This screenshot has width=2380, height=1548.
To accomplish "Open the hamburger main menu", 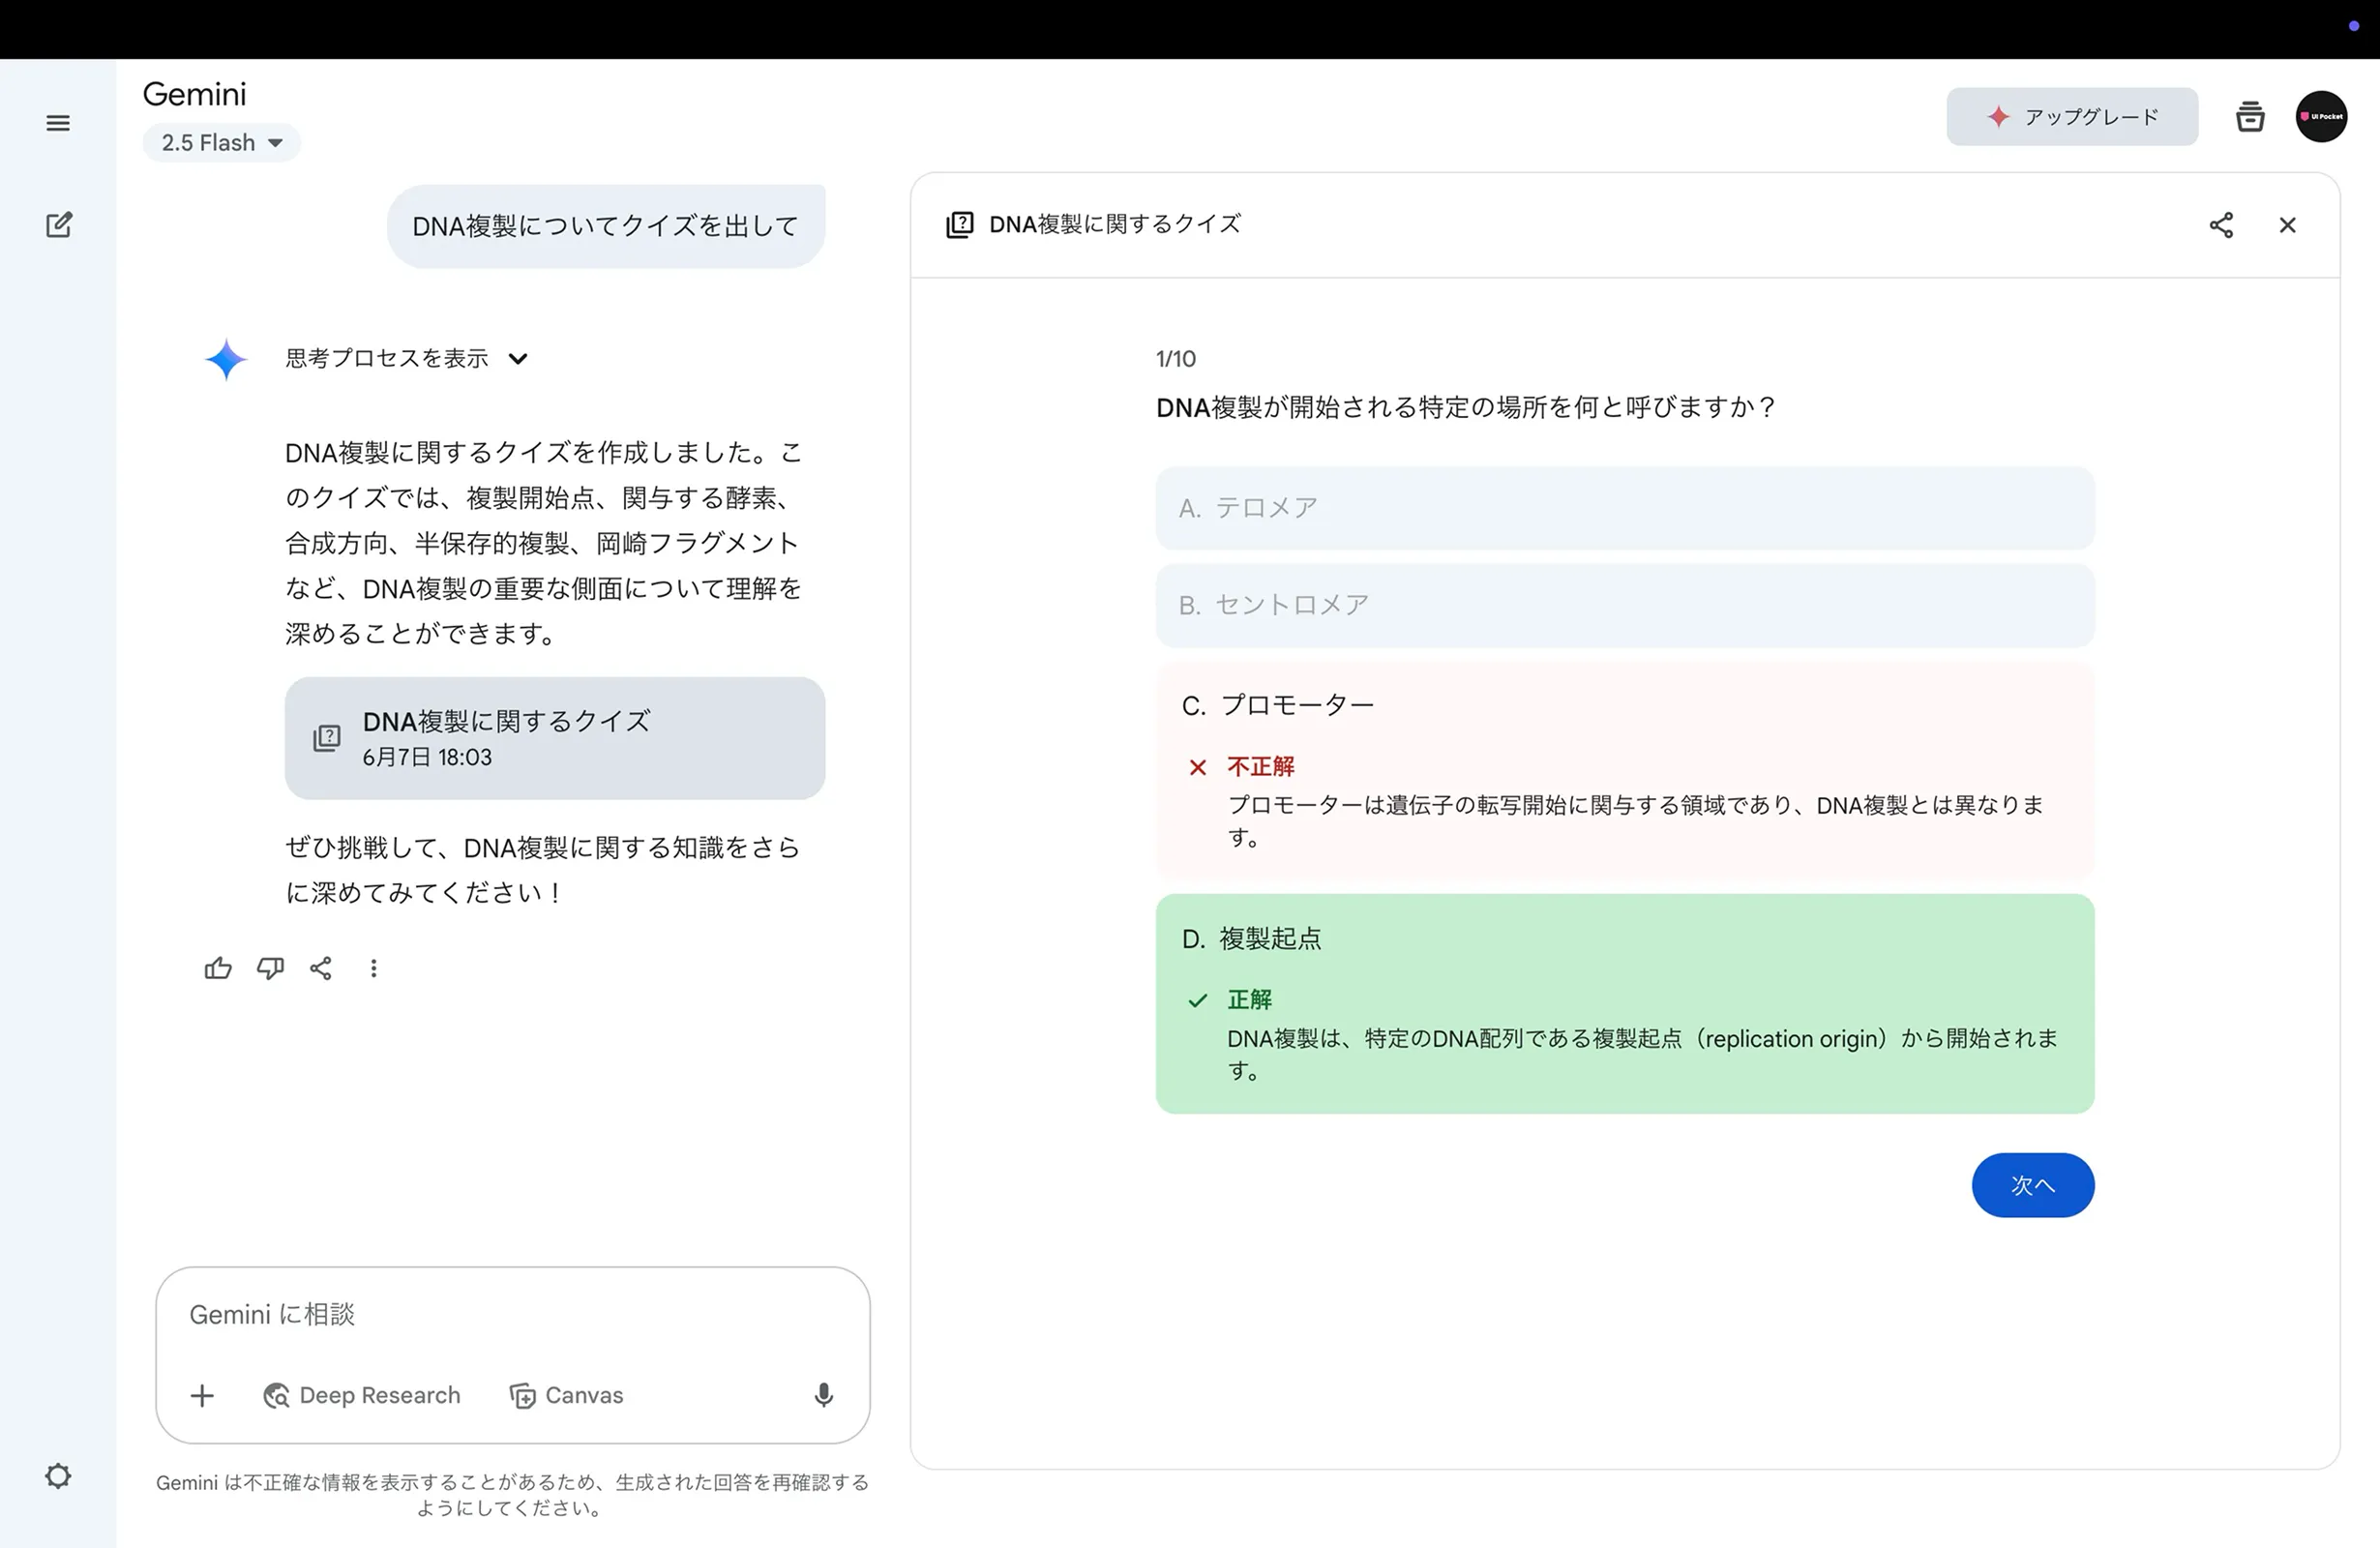I will click(x=58, y=123).
